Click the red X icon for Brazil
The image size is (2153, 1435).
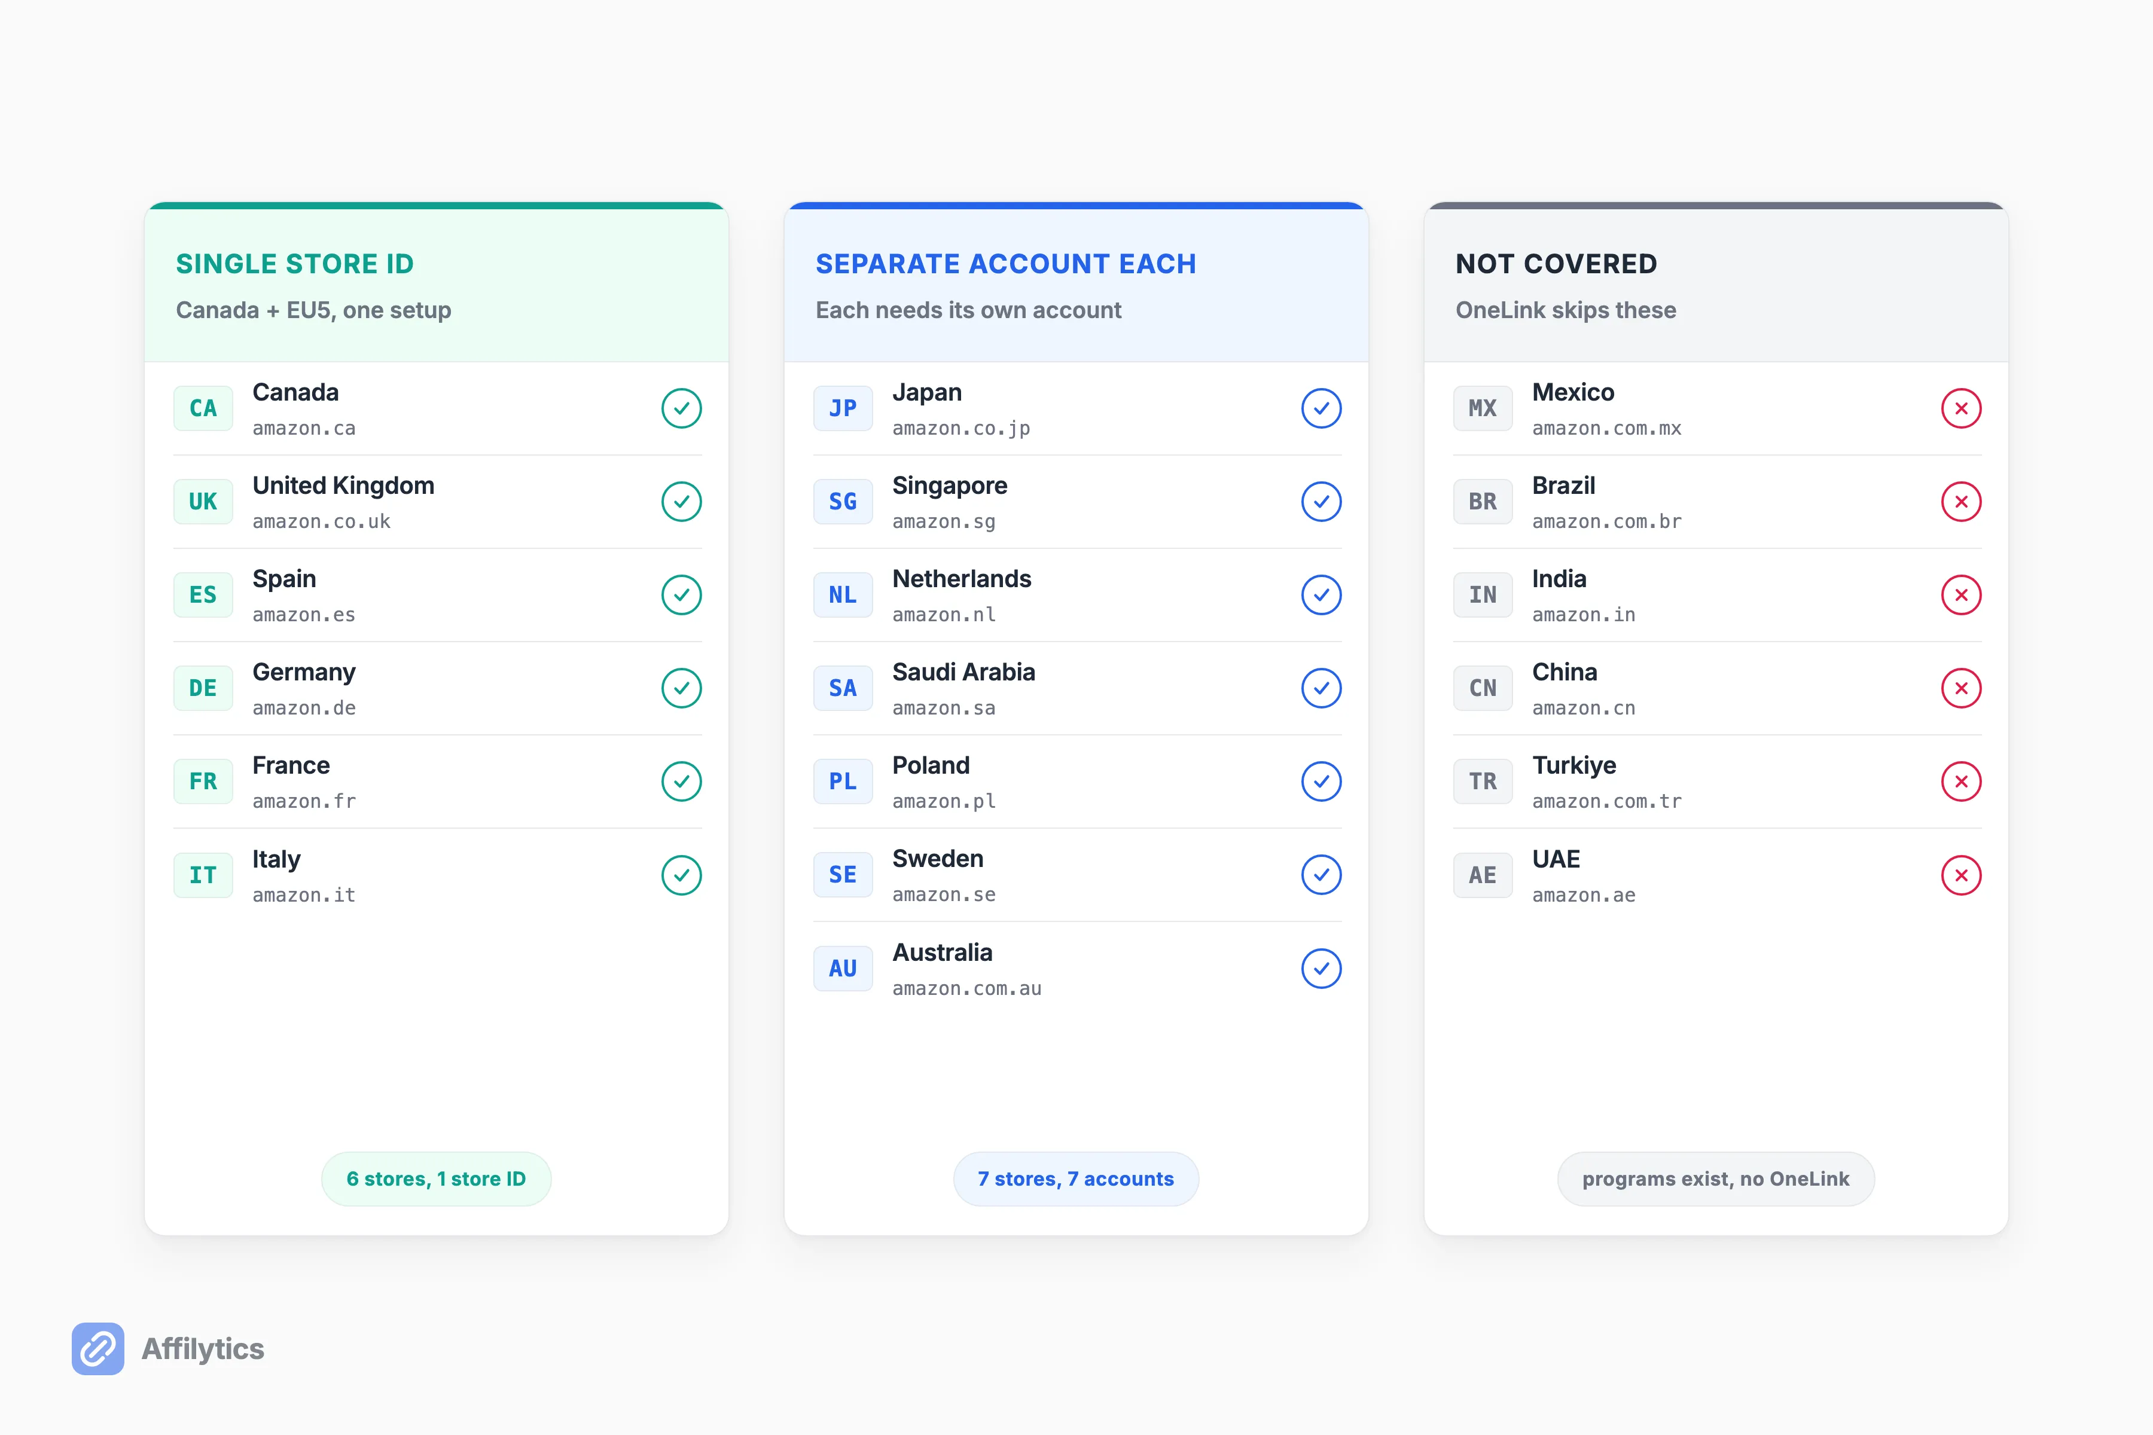click(x=1962, y=502)
